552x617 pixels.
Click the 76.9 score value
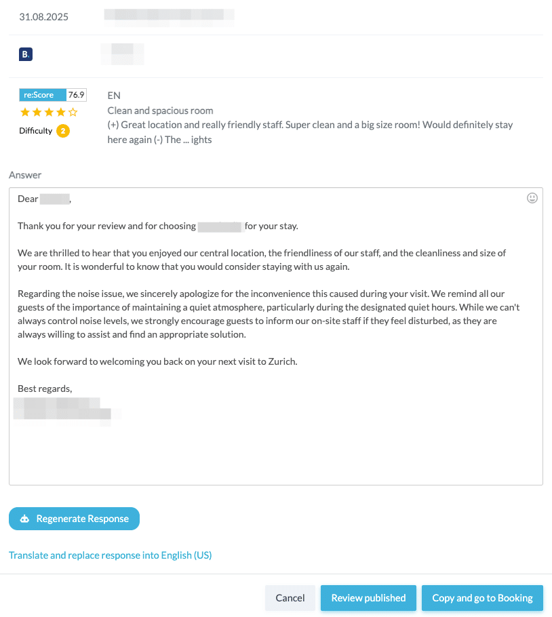[x=78, y=94]
